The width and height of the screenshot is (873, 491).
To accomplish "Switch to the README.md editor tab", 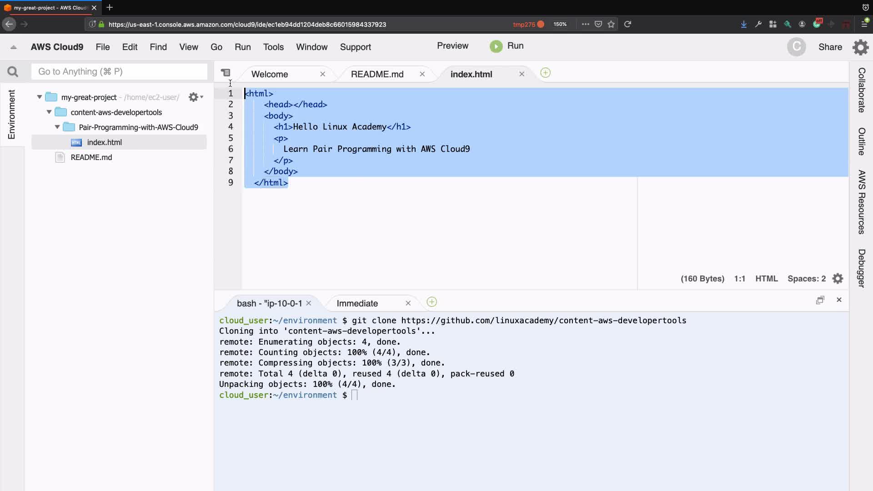I will (x=377, y=74).
